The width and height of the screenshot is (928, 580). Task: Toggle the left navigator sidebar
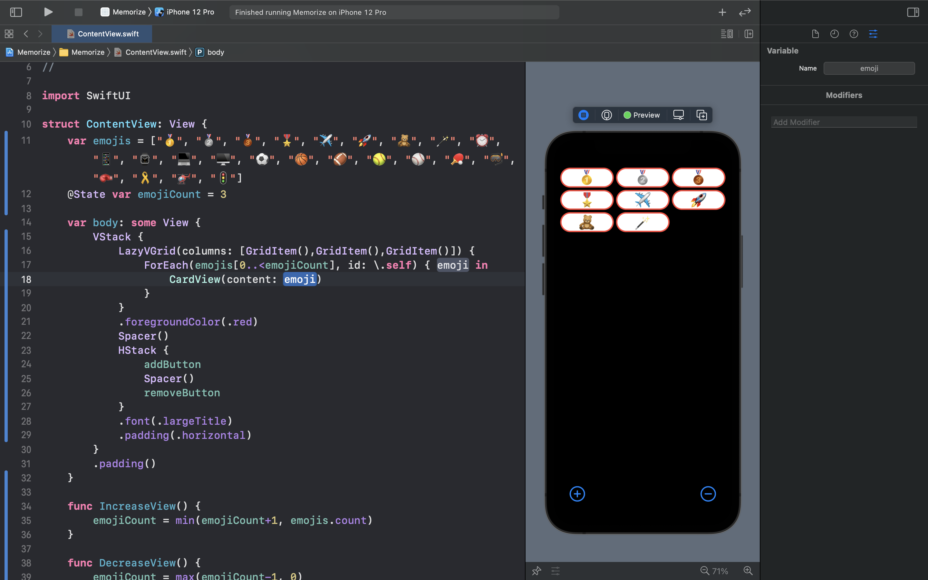pyautogui.click(x=16, y=12)
